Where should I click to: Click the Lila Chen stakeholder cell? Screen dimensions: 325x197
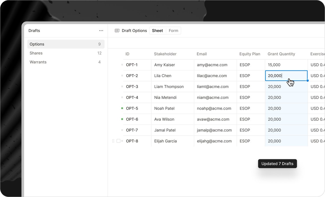coord(173,76)
